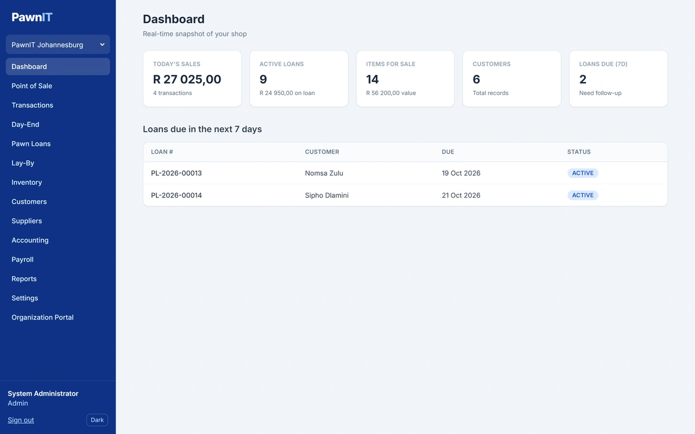Click the System Administrator user name
The width and height of the screenshot is (695, 434).
tap(43, 393)
